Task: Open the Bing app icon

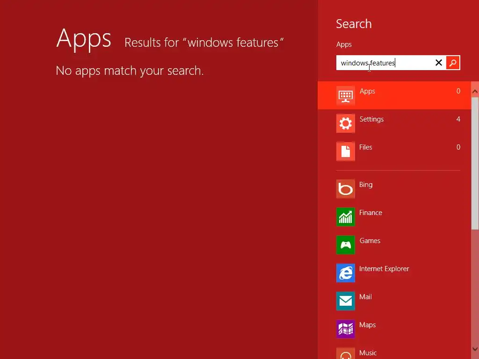Action: 346,189
